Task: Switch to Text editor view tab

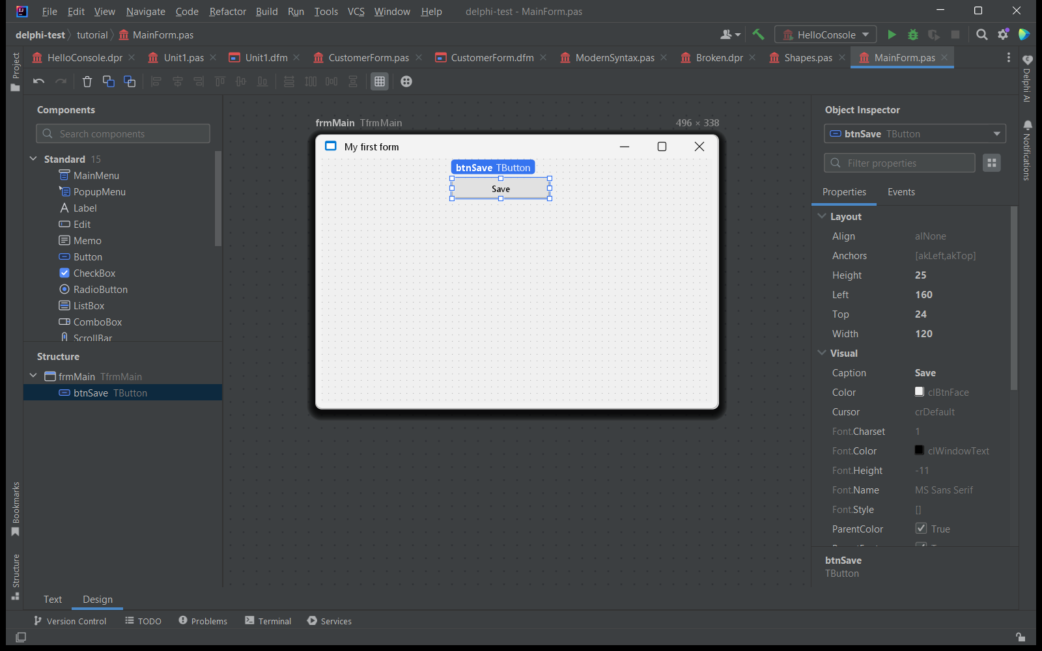Action: (53, 600)
